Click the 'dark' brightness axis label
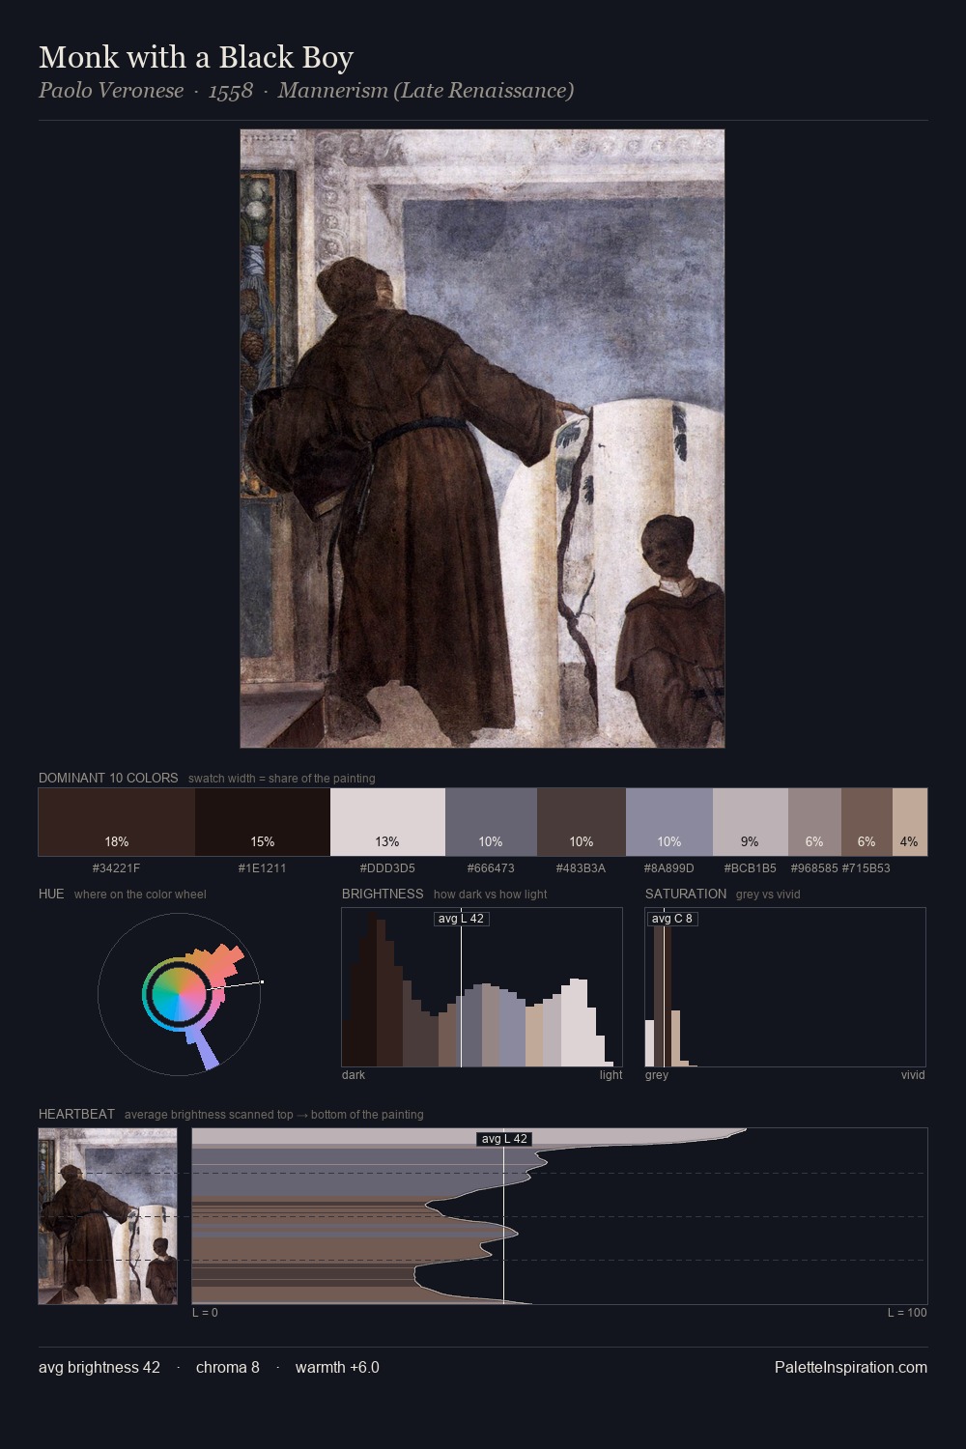This screenshot has width=966, height=1449. (x=354, y=1075)
